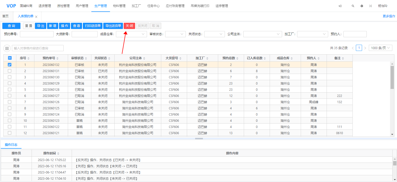Click the Chrome browser icon in header
This screenshot has width=397, height=182.
click(x=362, y=6)
